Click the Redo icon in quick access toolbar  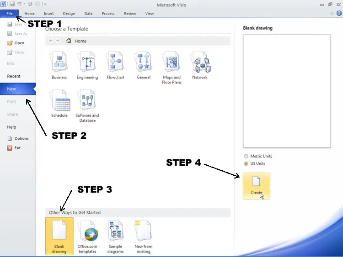30,4
